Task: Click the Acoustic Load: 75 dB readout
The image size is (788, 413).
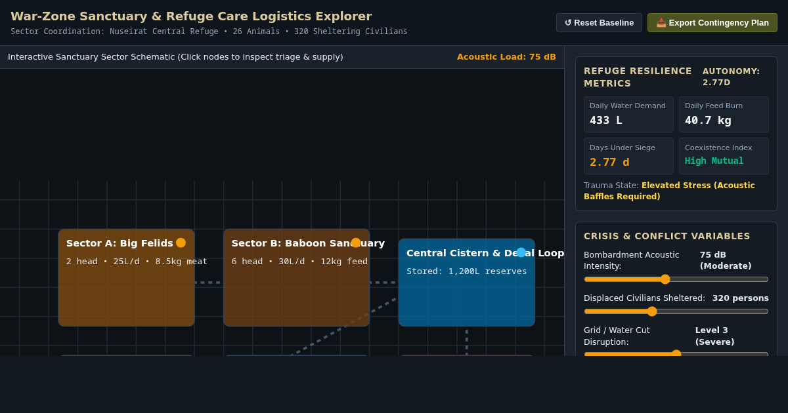Action: (506, 57)
